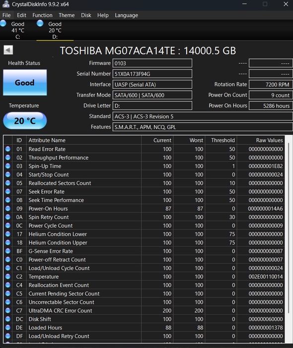Click the Power On Hours value
This screenshot has height=348, width=293.
tap(271, 106)
